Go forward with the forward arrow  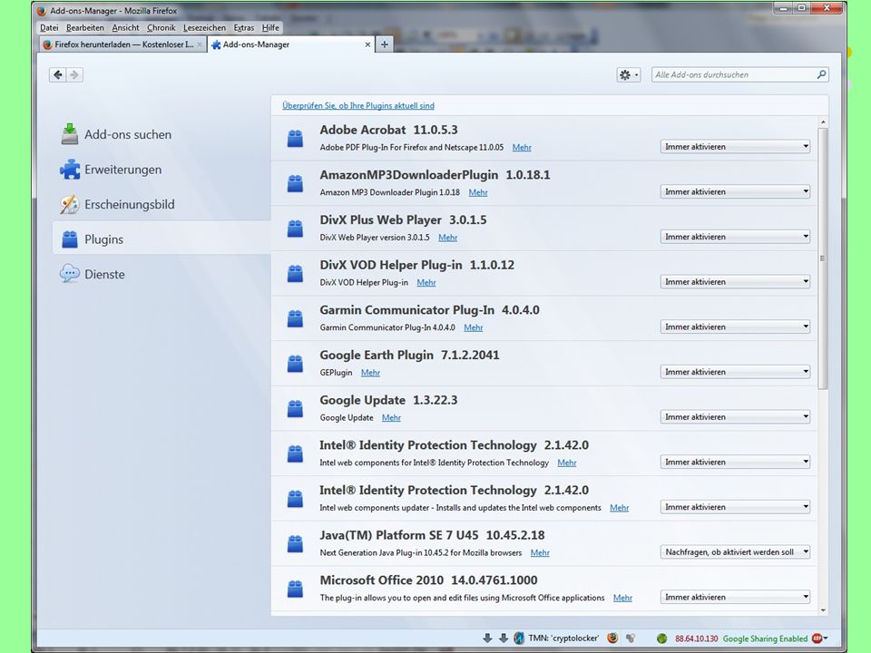point(75,74)
